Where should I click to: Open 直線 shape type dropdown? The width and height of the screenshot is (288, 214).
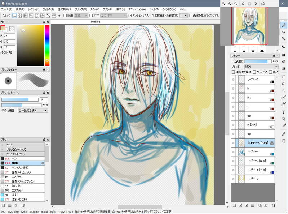tap(81, 16)
